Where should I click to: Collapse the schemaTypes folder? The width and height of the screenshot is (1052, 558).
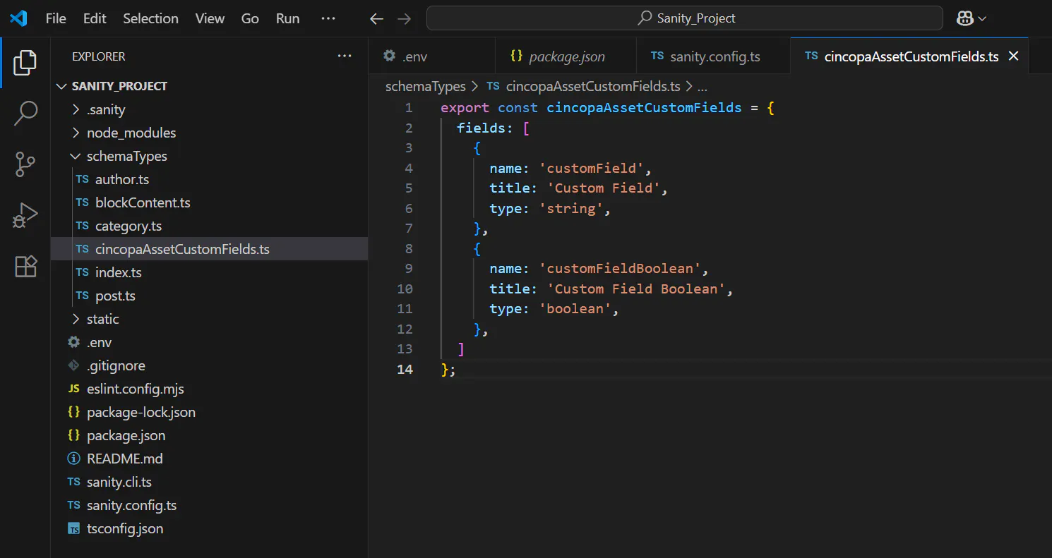pyautogui.click(x=210, y=156)
